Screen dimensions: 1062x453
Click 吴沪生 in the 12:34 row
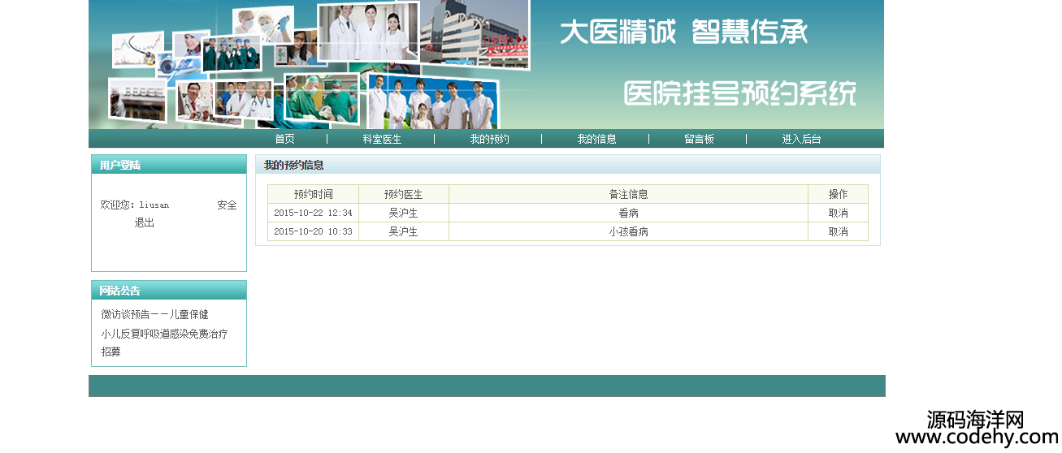click(x=403, y=213)
